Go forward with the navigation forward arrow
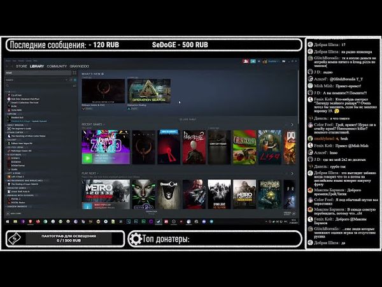Viewport: 382px width, 287px height. (11, 66)
